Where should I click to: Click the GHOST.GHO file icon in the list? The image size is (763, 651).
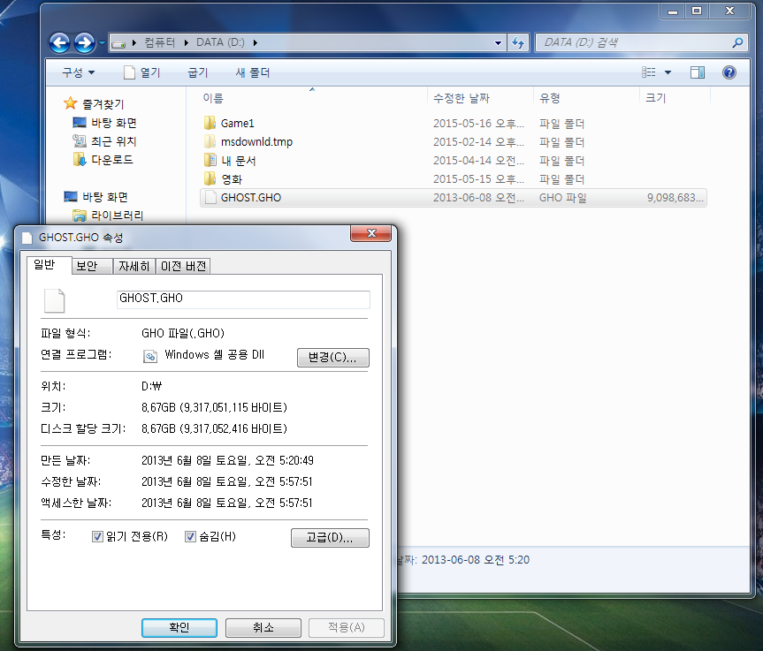[210, 197]
